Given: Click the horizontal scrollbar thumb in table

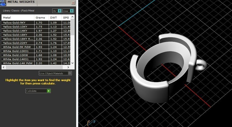Looking at the screenshot, I should [x=34, y=67].
